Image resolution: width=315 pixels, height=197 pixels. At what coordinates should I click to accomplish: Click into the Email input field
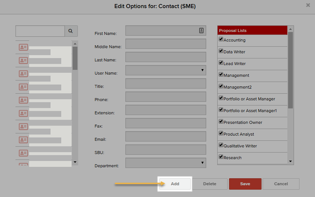click(166, 136)
